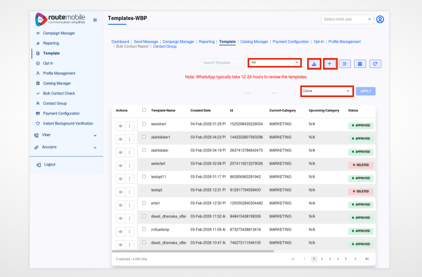Image resolution: width=422 pixels, height=277 pixels.
Task: Click the Catalog Manager sidebar icon
Action: point(38,83)
